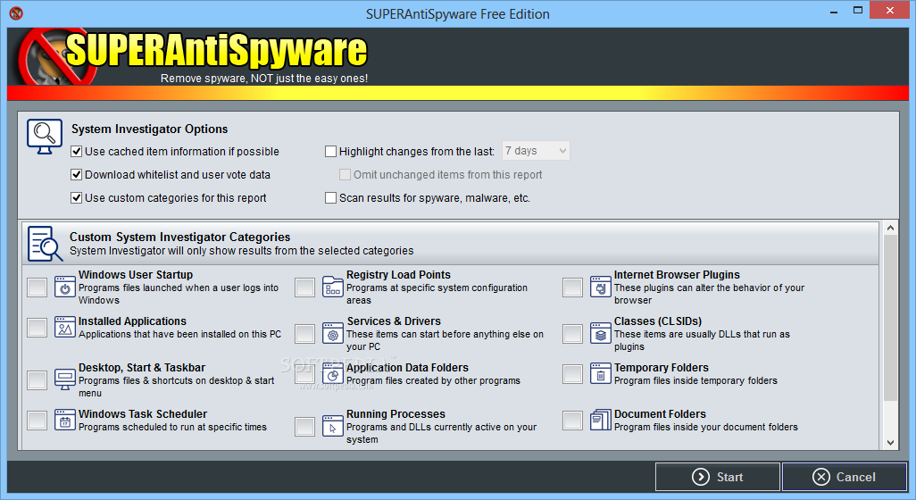
Task: Minimize the SUPERAntiSpyware window
Action: 834,11
